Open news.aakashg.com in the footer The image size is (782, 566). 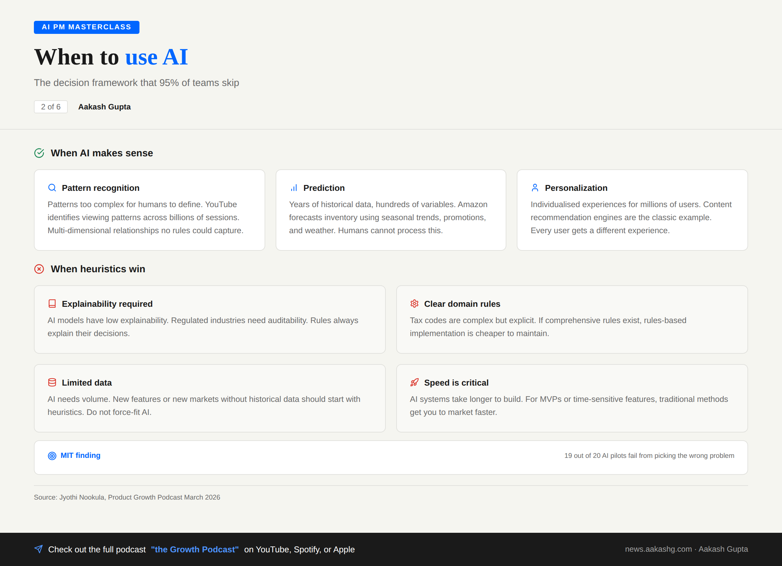[x=658, y=549]
